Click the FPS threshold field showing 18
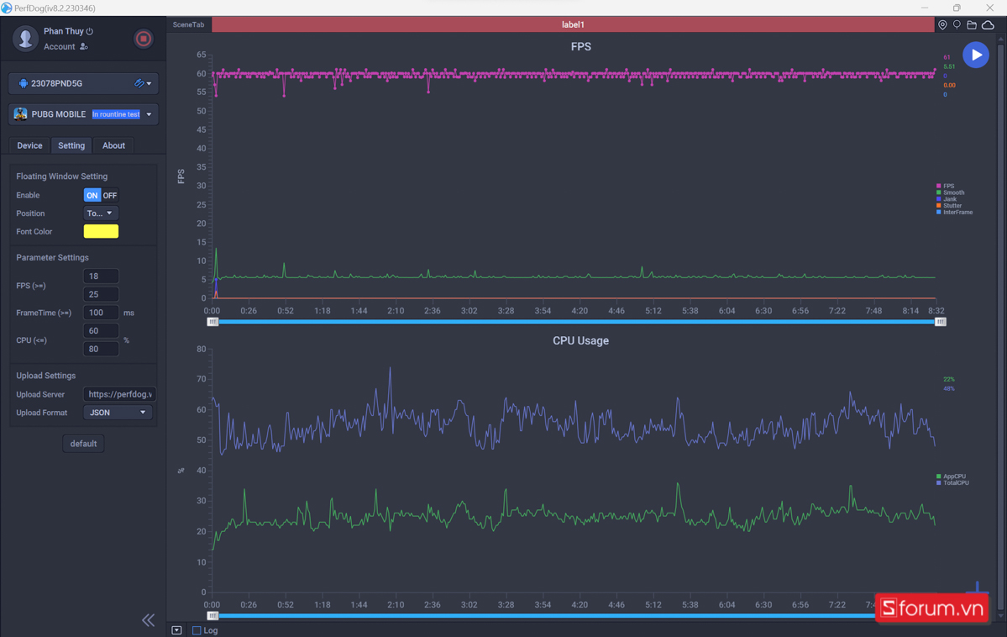The width and height of the screenshot is (1007, 637). point(101,276)
